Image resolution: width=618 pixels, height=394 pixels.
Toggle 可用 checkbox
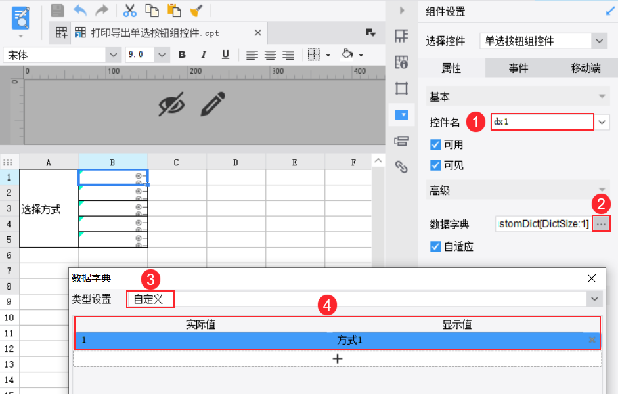[x=435, y=144]
